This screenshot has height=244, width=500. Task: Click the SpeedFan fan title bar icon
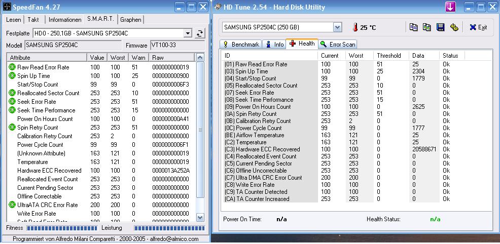[7, 7]
